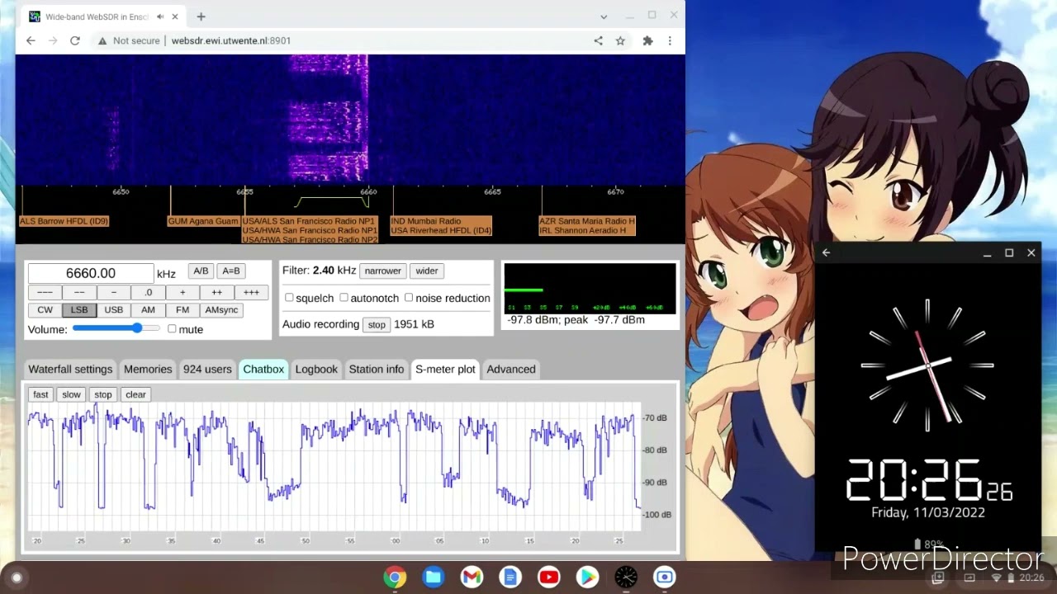
Task: Open the Logbook tab
Action: 316,370
